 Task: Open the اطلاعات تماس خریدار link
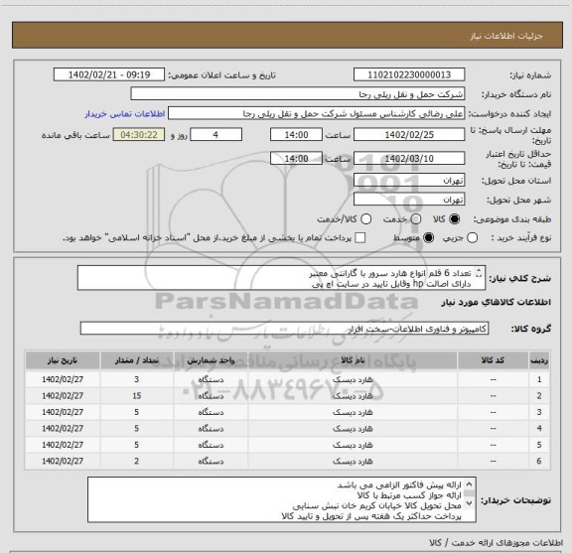pyautogui.click(x=125, y=114)
